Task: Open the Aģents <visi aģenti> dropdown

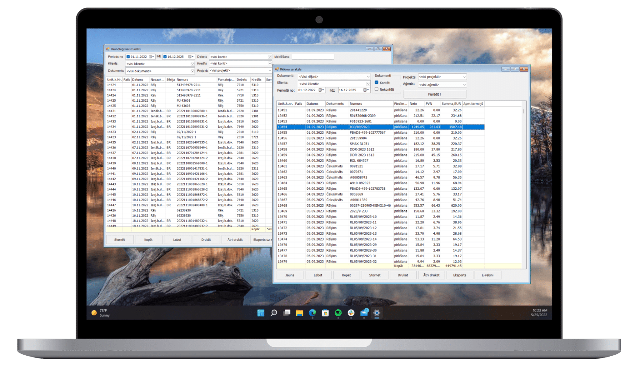Action: click(x=464, y=85)
